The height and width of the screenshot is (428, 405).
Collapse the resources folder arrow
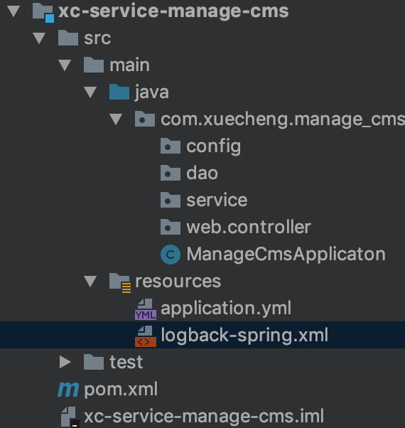90,282
